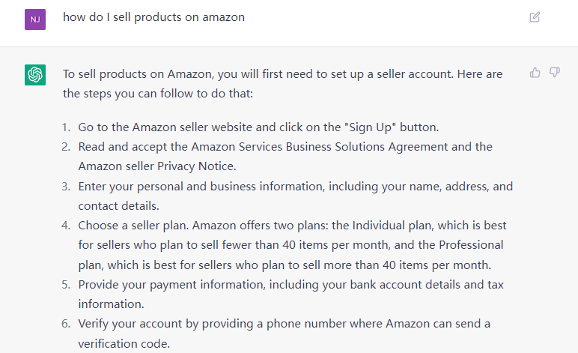Click the user prompt about selling on amazon
Viewport: 578px width, 353px height.
click(153, 17)
